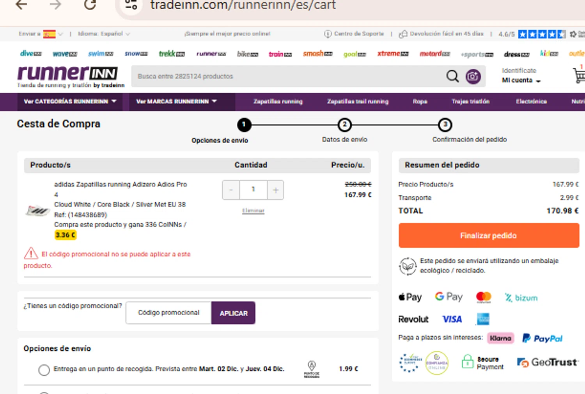Click the GeoTrust security badge
585x394 pixels.
pyautogui.click(x=547, y=362)
